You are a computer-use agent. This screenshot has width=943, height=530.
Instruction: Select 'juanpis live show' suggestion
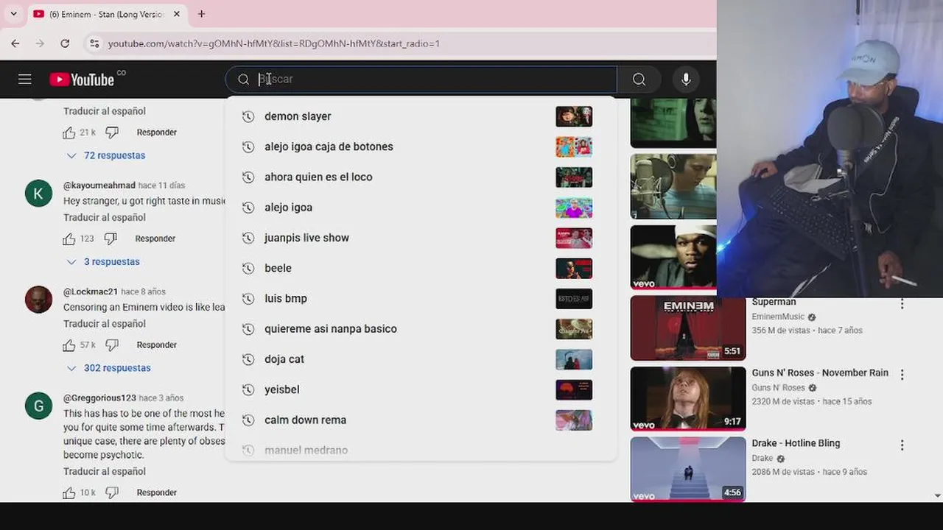[421, 238]
